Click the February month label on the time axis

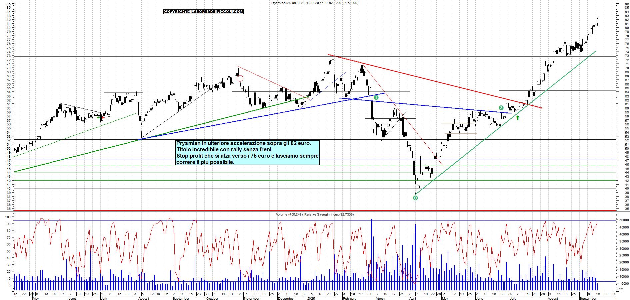(350, 298)
